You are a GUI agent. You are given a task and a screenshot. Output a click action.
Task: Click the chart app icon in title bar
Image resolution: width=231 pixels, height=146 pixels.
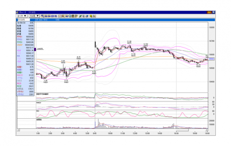(x=17, y=12)
